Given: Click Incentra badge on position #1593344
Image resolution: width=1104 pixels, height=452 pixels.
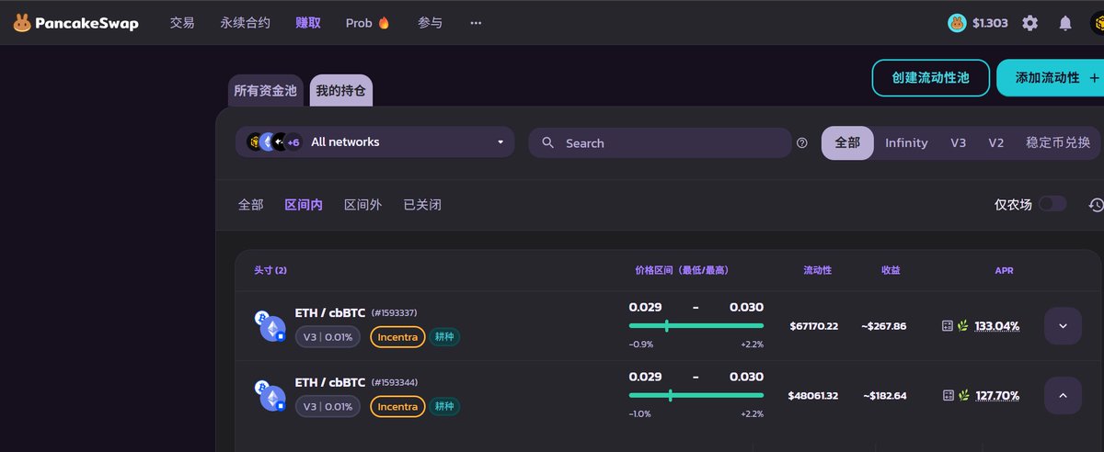Looking at the screenshot, I should (x=397, y=406).
